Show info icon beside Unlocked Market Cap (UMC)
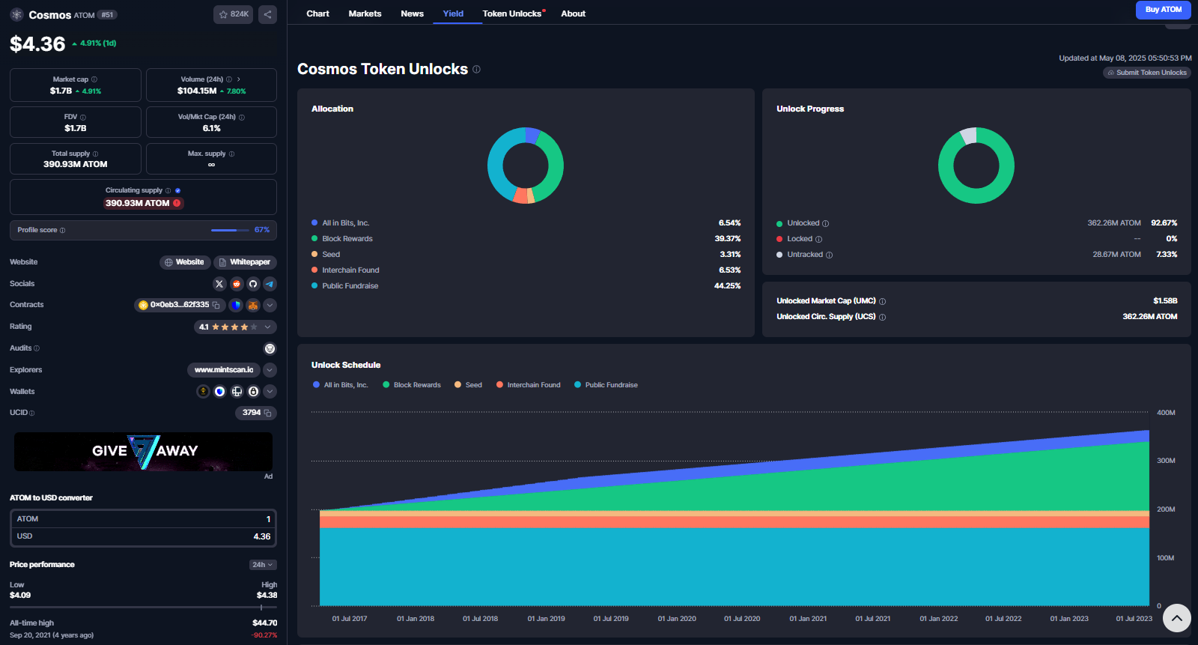Viewport: 1198px width, 645px height. coord(882,302)
